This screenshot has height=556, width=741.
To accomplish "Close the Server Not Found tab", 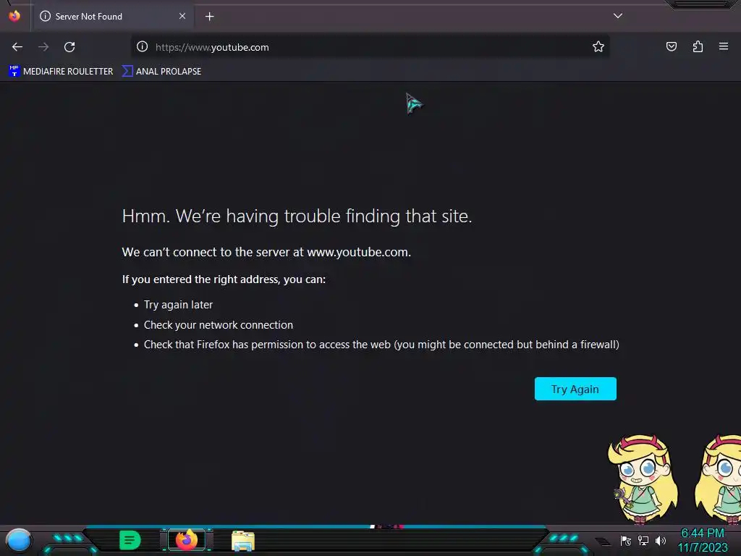I will pyautogui.click(x=182, y=16).
